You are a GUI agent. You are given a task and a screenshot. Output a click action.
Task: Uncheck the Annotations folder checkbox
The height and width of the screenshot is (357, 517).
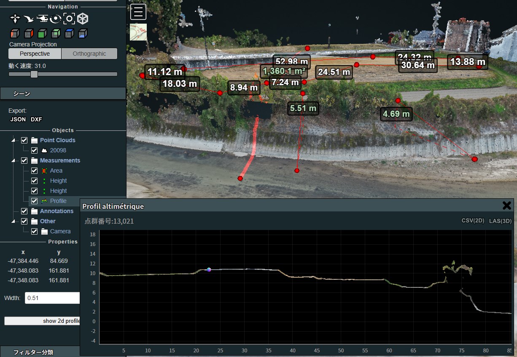point(24,211)
